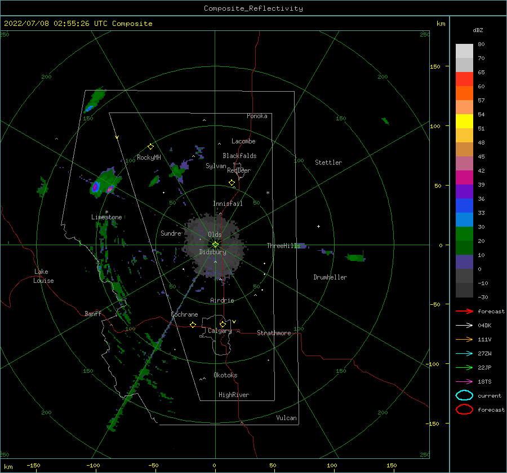Pick the magenta 42-39 dBZ color band
The image size is (507, 473).
464,178
